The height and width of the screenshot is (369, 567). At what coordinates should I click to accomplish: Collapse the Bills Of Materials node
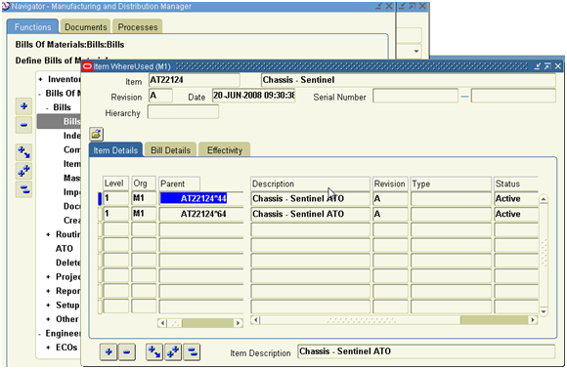pyautogui.click(x=39, y=94)
